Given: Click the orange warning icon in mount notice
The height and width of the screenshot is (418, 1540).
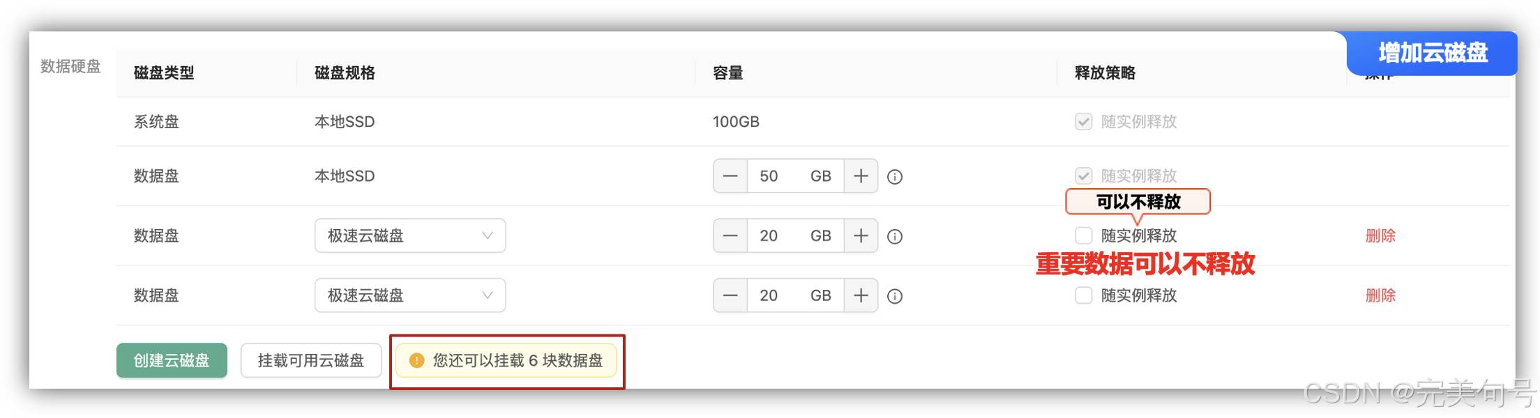Looking at the screenshot, I should (x=416, y=360).
